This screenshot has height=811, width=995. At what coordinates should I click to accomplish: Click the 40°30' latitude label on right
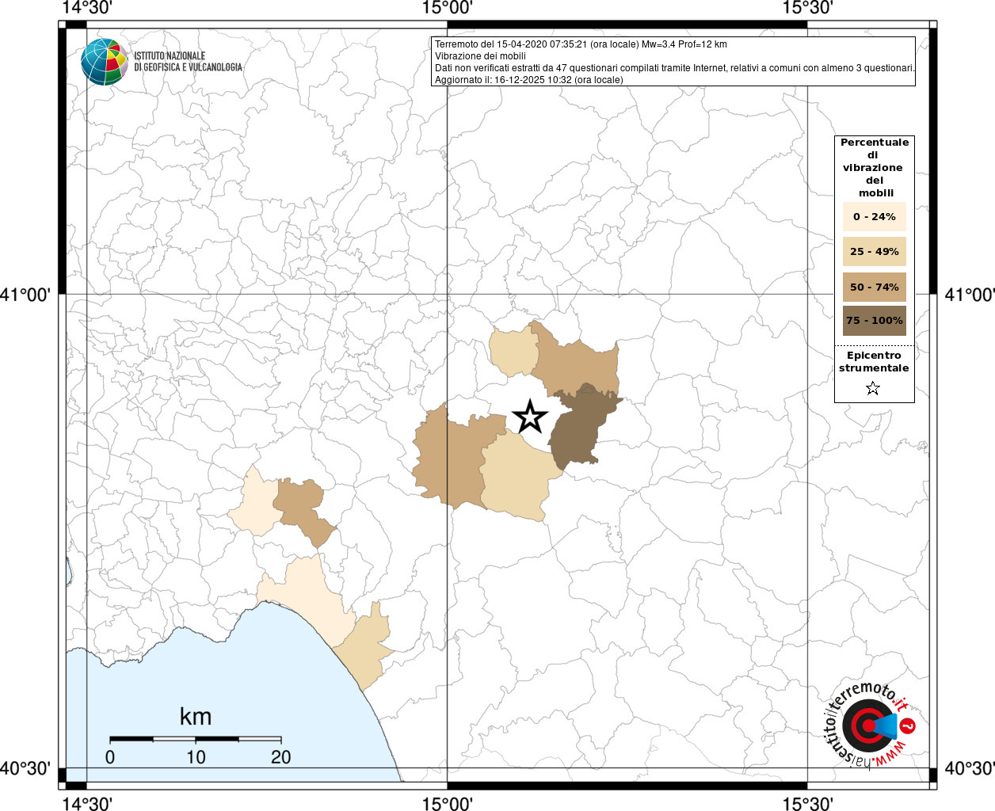[970, 768]
